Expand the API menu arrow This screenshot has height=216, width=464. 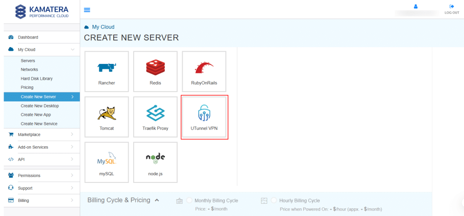tap(72, 159)
